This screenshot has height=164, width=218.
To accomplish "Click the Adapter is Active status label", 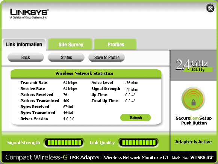I will click(194, 142).
